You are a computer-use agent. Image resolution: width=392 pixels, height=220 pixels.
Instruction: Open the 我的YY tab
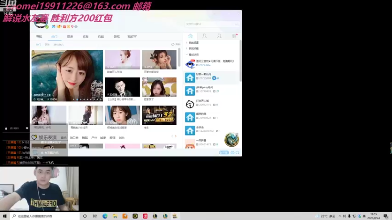click(132, 36)
